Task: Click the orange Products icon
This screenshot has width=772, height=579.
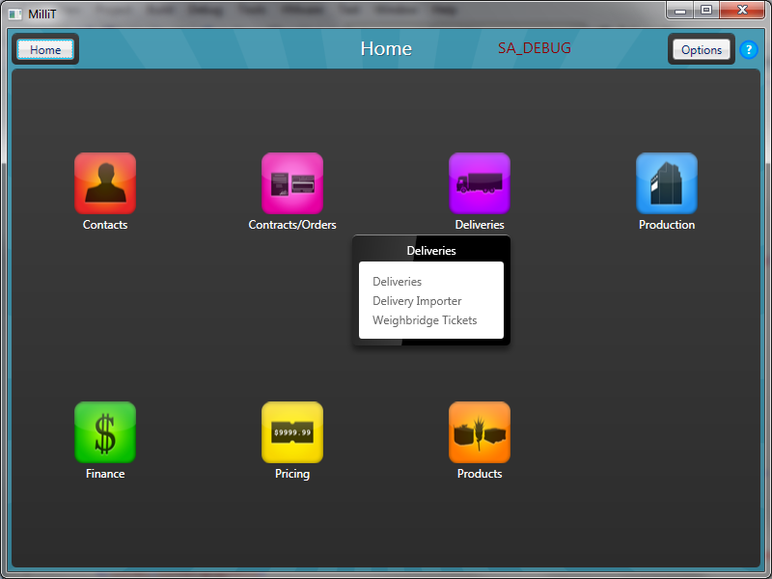Action: coord(480,432)
